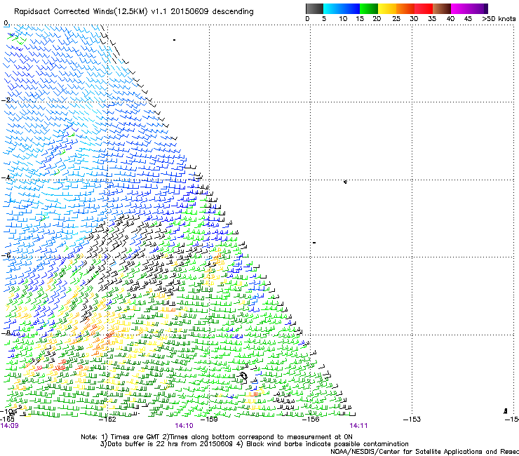Click the gray 0–5 knots legend segment
Viewport: 519px width, 456px height.
click(314, 8)
